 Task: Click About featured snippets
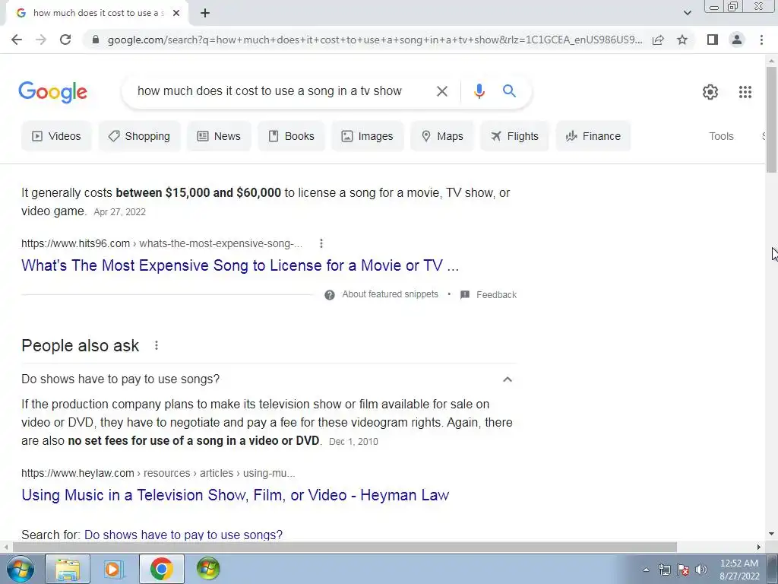pos(390,294)
